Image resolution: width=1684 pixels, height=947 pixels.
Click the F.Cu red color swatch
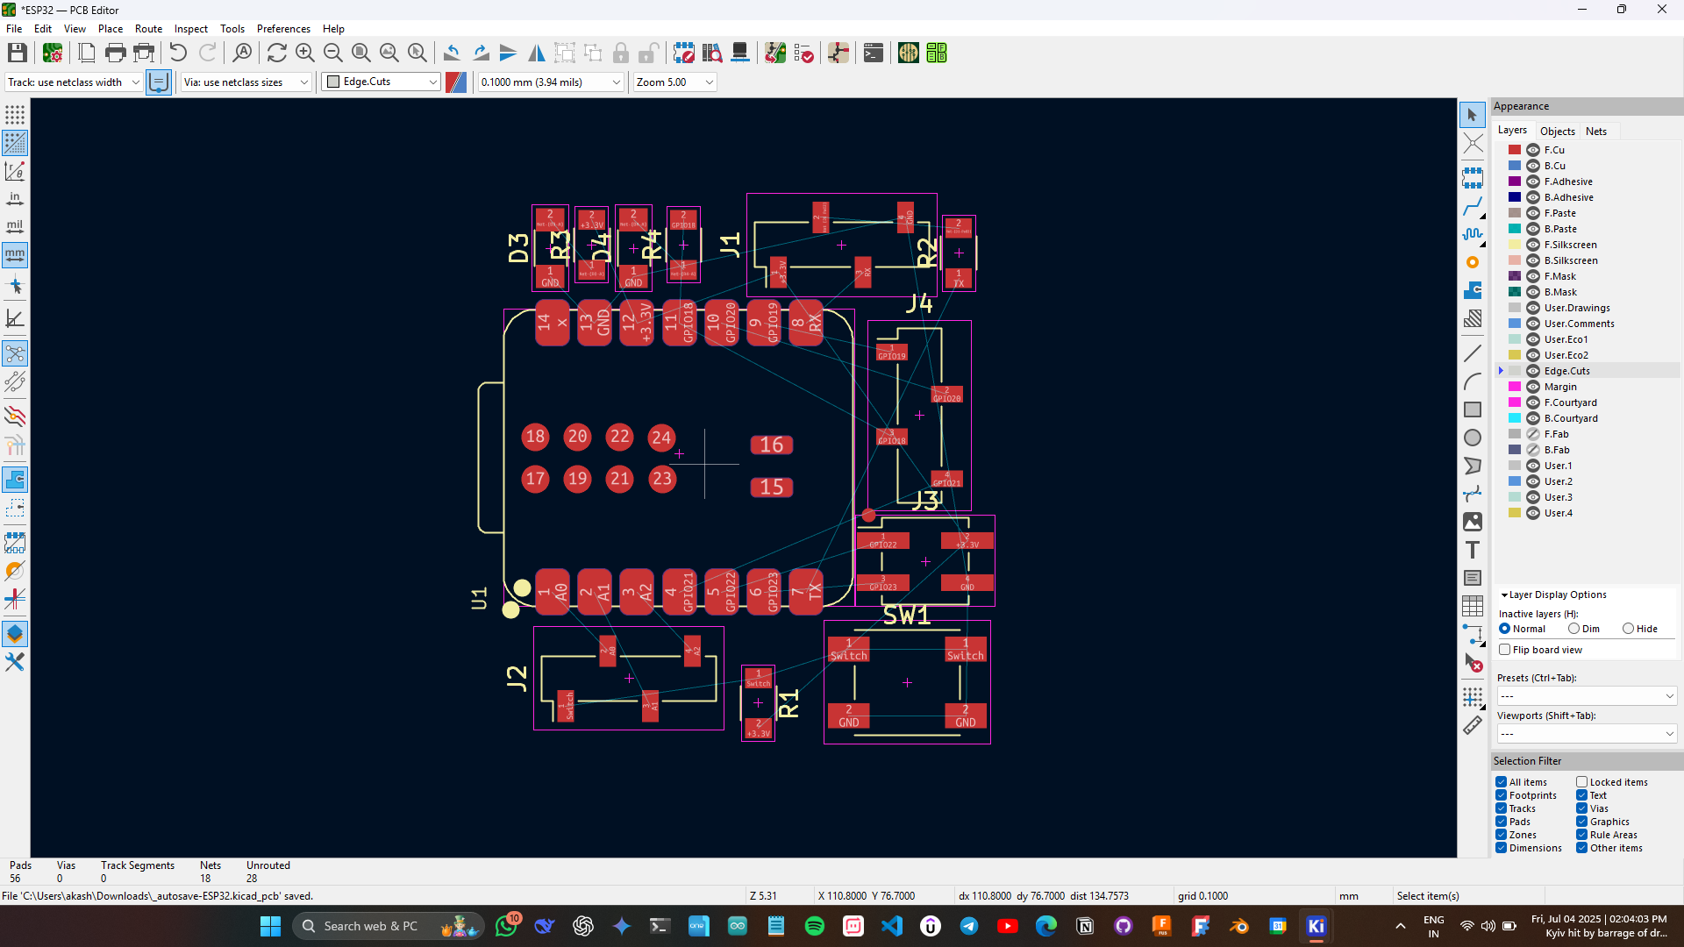point(1515,150)
